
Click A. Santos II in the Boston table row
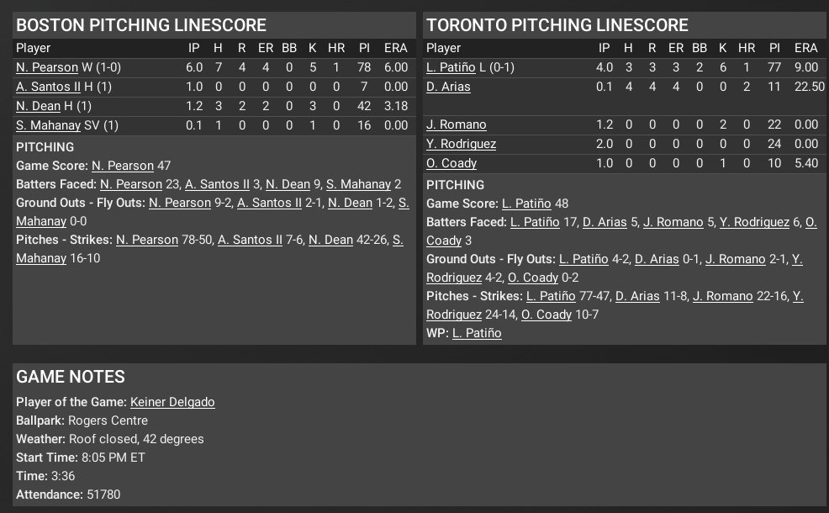(49, 87)
